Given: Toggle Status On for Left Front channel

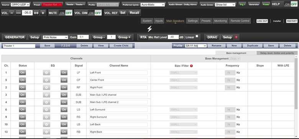Looking at the screenshot, I should pos(22,72).
